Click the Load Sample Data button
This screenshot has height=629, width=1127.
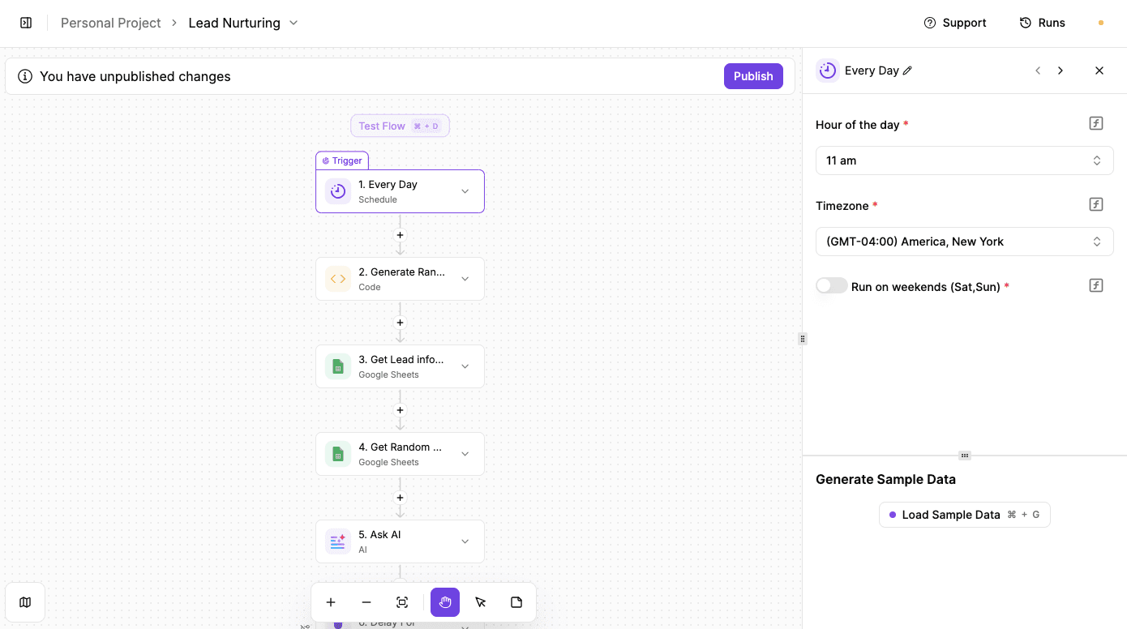pyautogui.click(x=964, y=514)
